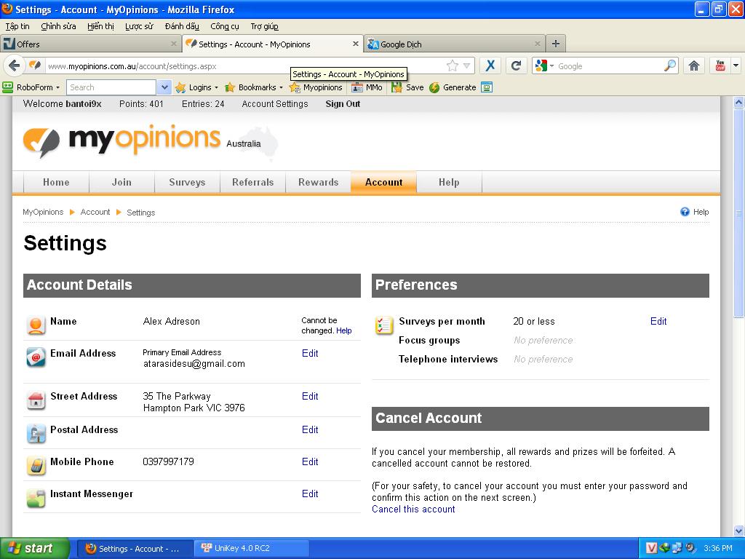This screenshot has width=745, height=559.
Task: Go to the Referrals navigation tab
Action: click(252, 182)
